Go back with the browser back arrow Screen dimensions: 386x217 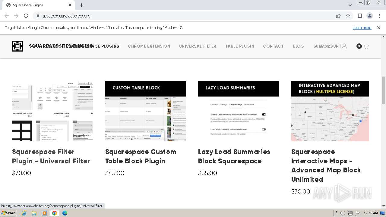pyautogui.click(x=7, y=16)
